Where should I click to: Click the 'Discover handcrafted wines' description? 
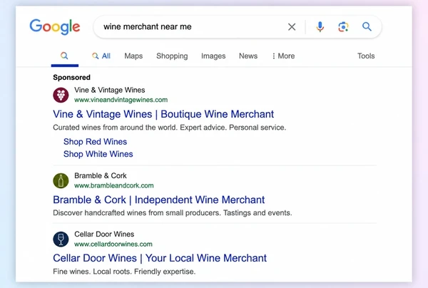pos(173,212)
